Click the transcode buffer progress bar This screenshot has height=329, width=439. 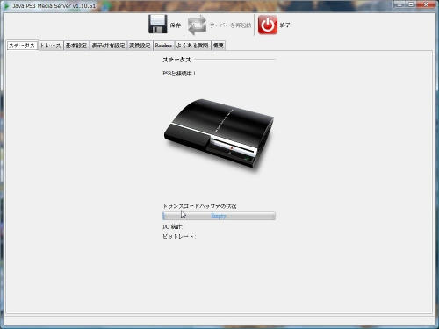coord(219,216)
